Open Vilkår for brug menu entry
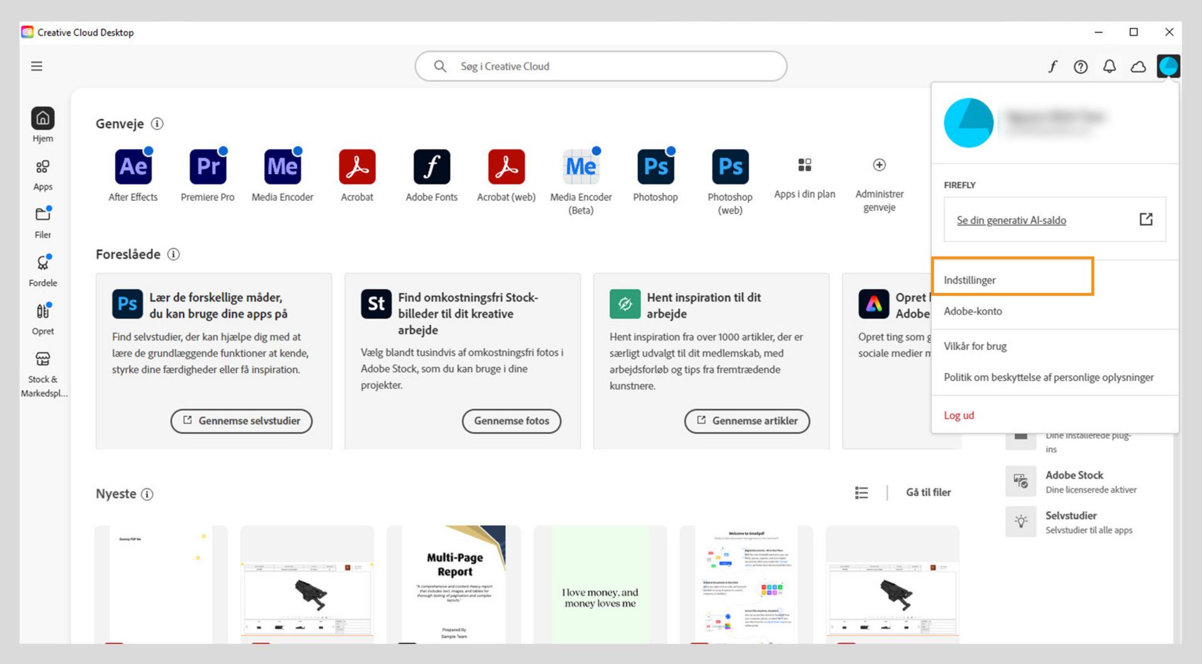1202x664 pixels. point(975,346)
